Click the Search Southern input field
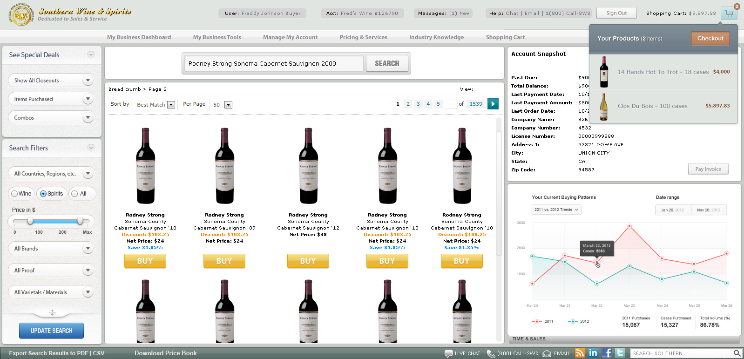The height and width of the screenshot is (359, 744). [x=682, y=353]
